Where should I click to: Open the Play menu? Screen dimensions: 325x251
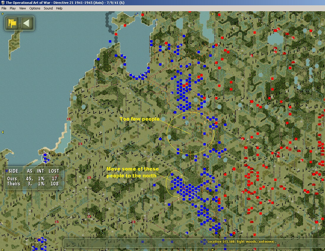tap(13, 8)
